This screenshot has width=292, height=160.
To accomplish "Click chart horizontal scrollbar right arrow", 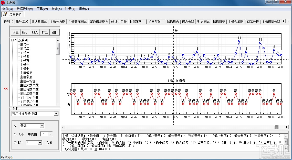I will (287, 127).
